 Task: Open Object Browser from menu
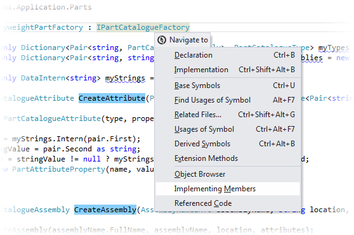[x=228, y=174]
